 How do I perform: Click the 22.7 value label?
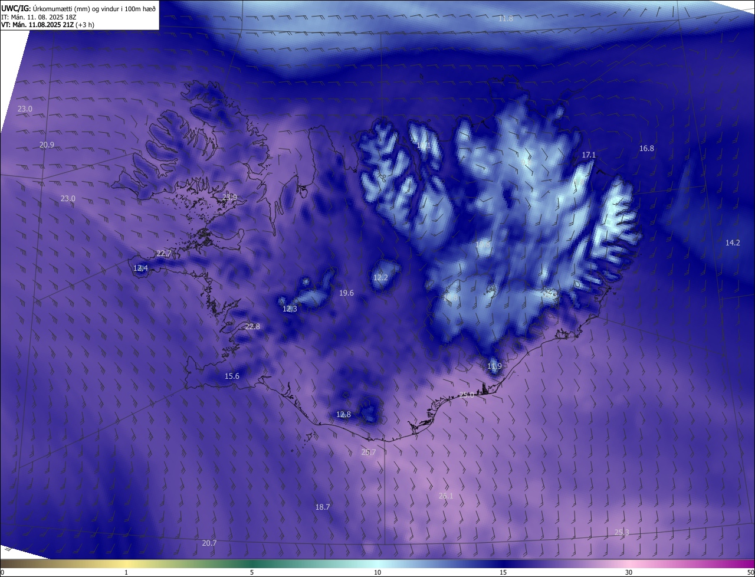[163, 254]
